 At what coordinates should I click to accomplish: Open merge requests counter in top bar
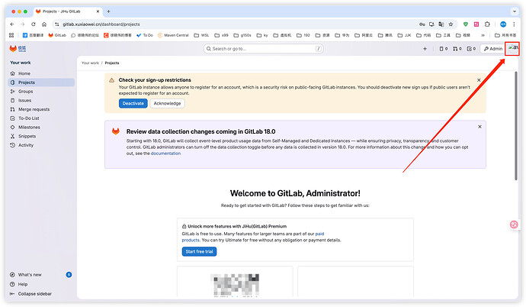click(x=457, y=48)
